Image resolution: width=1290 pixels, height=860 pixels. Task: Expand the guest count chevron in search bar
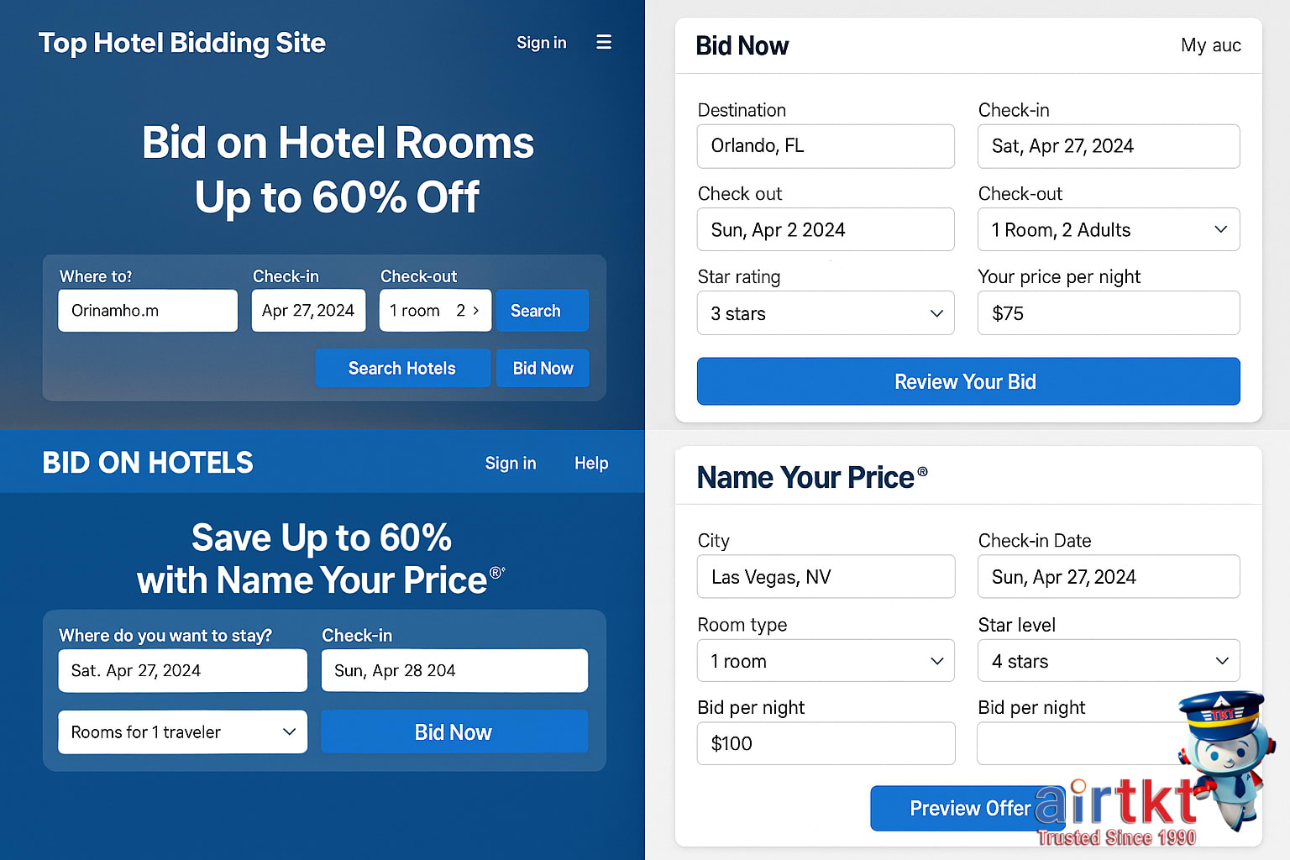[x=475, y=310]
